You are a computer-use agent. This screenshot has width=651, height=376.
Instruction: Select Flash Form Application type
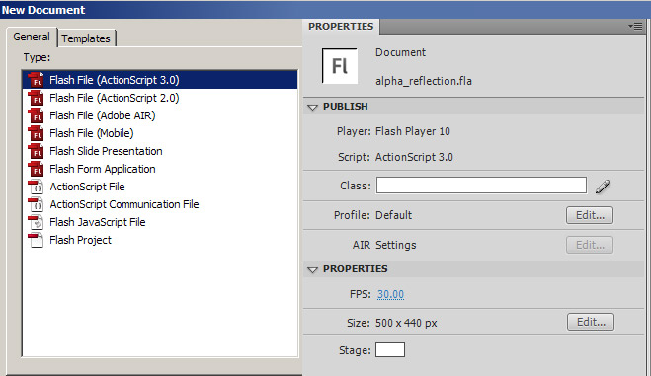[x=160, y=169]
